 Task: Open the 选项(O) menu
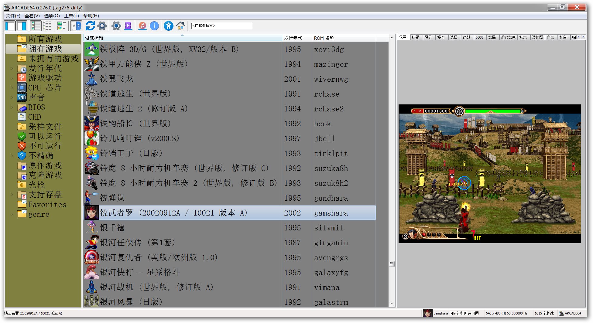tap(52, 16)
